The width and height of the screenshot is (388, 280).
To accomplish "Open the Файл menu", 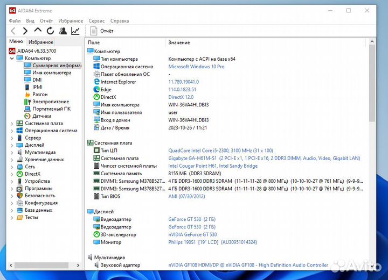I will pos(15,21).
